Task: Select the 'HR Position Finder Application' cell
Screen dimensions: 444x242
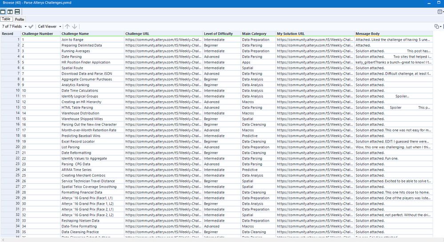Action: coord(92,62)
